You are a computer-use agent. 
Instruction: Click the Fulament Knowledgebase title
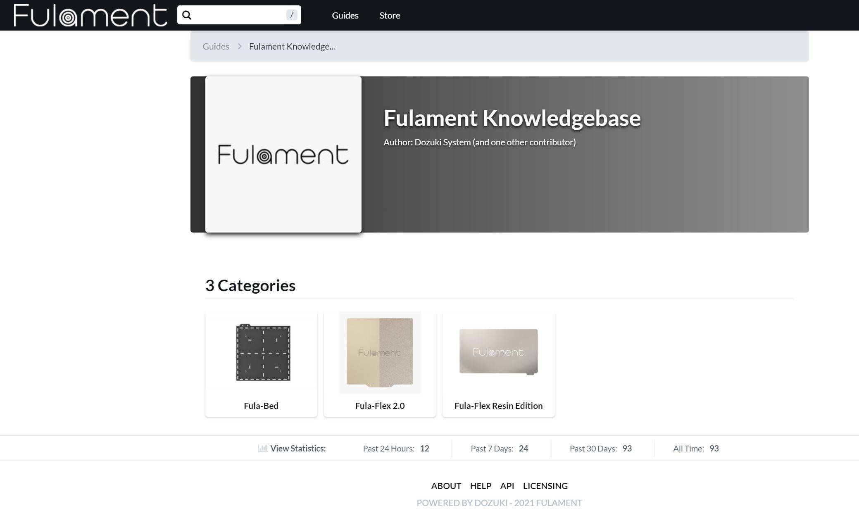click(x=512, y=118)
